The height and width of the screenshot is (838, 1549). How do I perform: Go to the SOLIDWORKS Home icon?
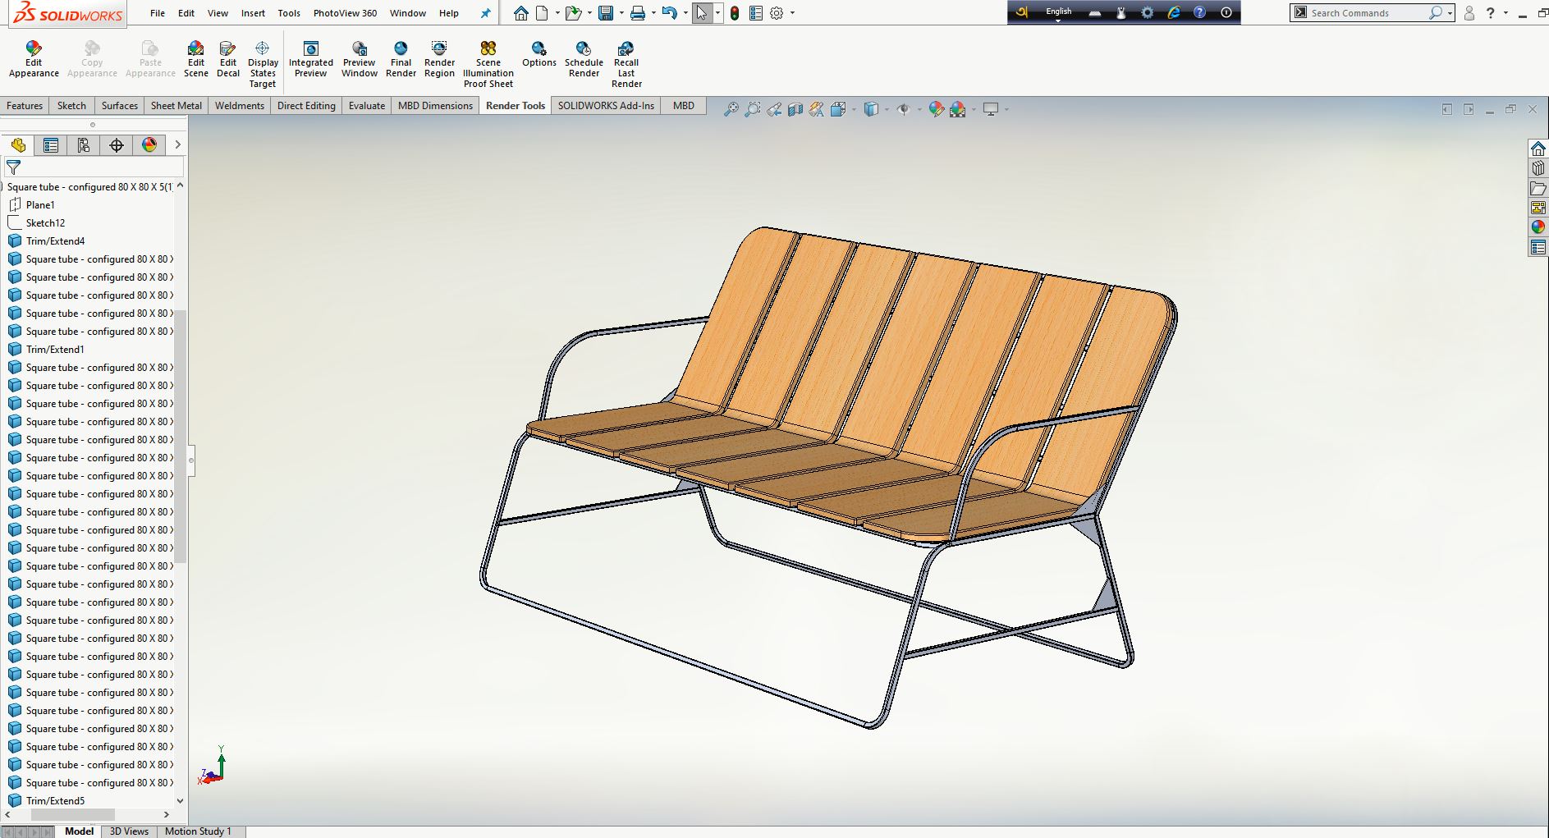(521, 13)
